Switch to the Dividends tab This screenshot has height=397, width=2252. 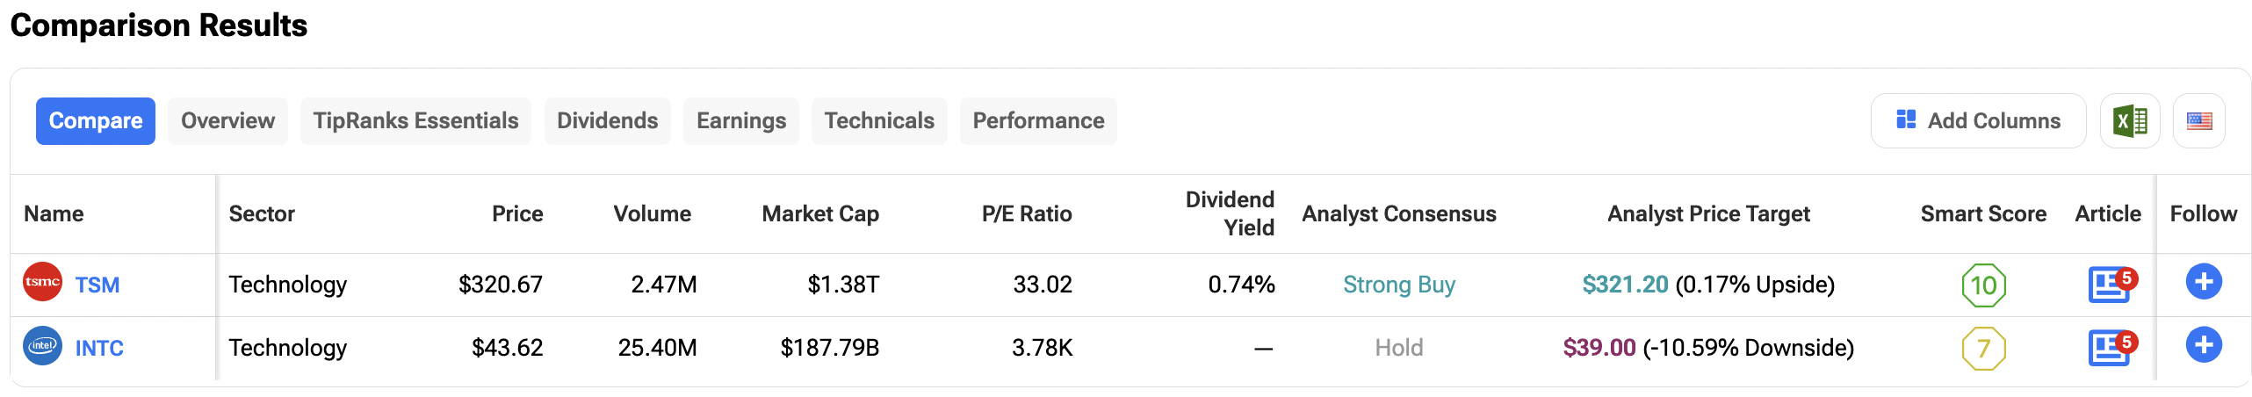607,121
